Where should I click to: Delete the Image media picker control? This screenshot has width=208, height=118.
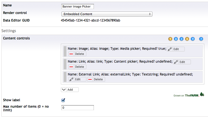(x=77, y=54)
